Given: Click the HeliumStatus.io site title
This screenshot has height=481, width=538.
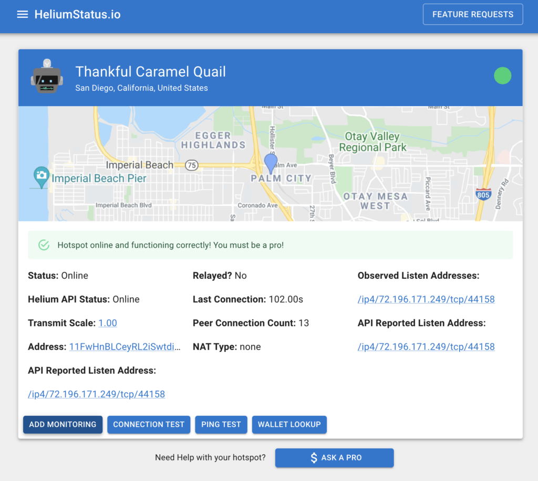Looking at the screenshot, I should pos(77,15).
